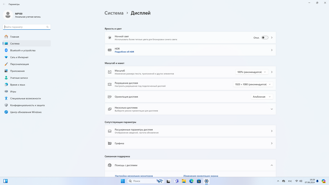Toggle the Night light switch
329x185 pixels.
(x=265, y=38)
